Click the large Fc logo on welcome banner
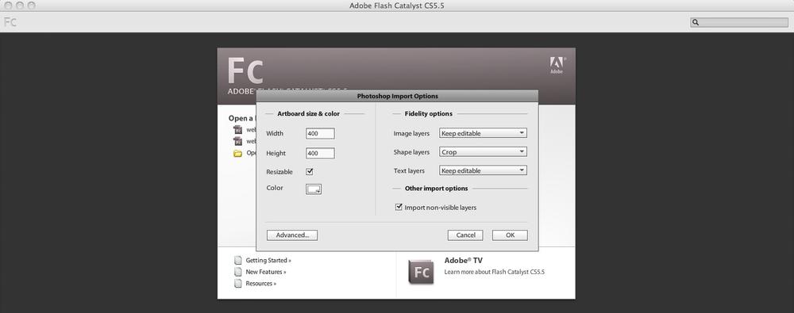 point(245,71)
